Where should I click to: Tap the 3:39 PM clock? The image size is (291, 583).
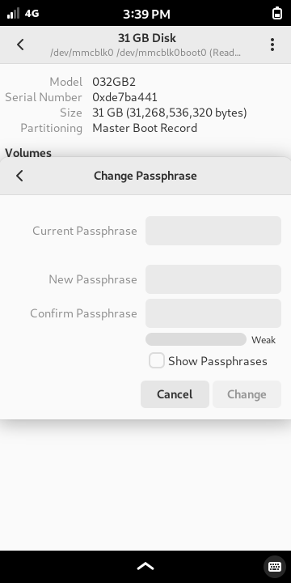tap(146, 14)
